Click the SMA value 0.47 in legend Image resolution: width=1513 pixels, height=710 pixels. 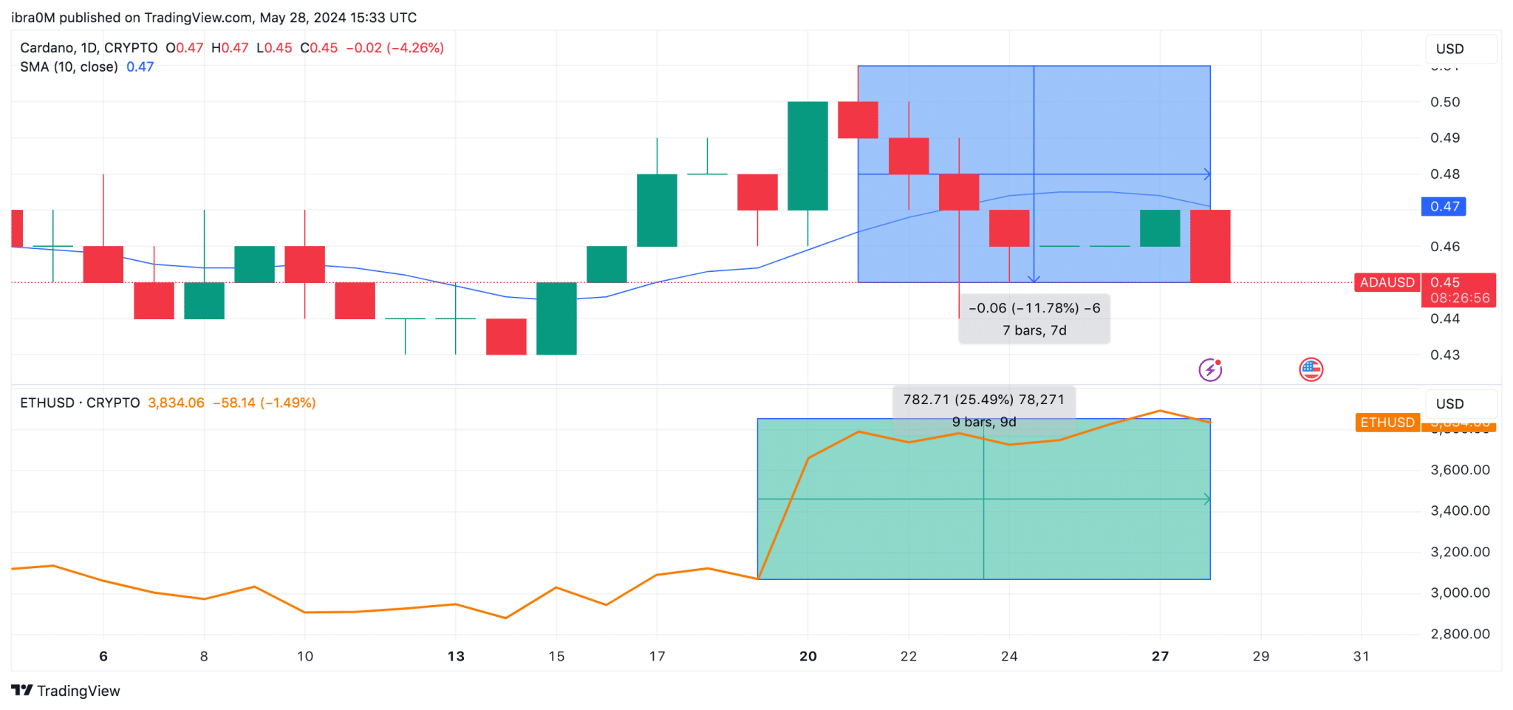(140, 67)
